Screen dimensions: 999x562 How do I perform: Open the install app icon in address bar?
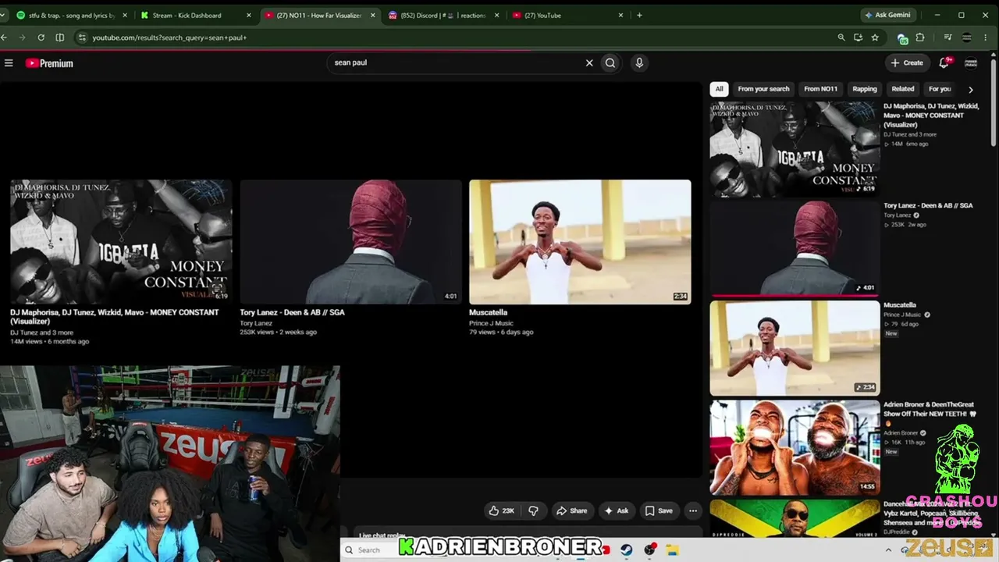(x=858, y=37)
